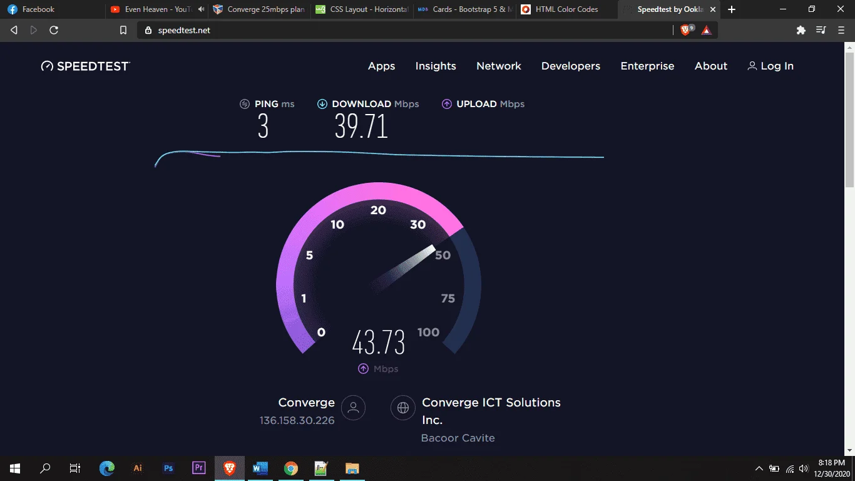
Task: Open the About menu link
Action: coord(711,66)
